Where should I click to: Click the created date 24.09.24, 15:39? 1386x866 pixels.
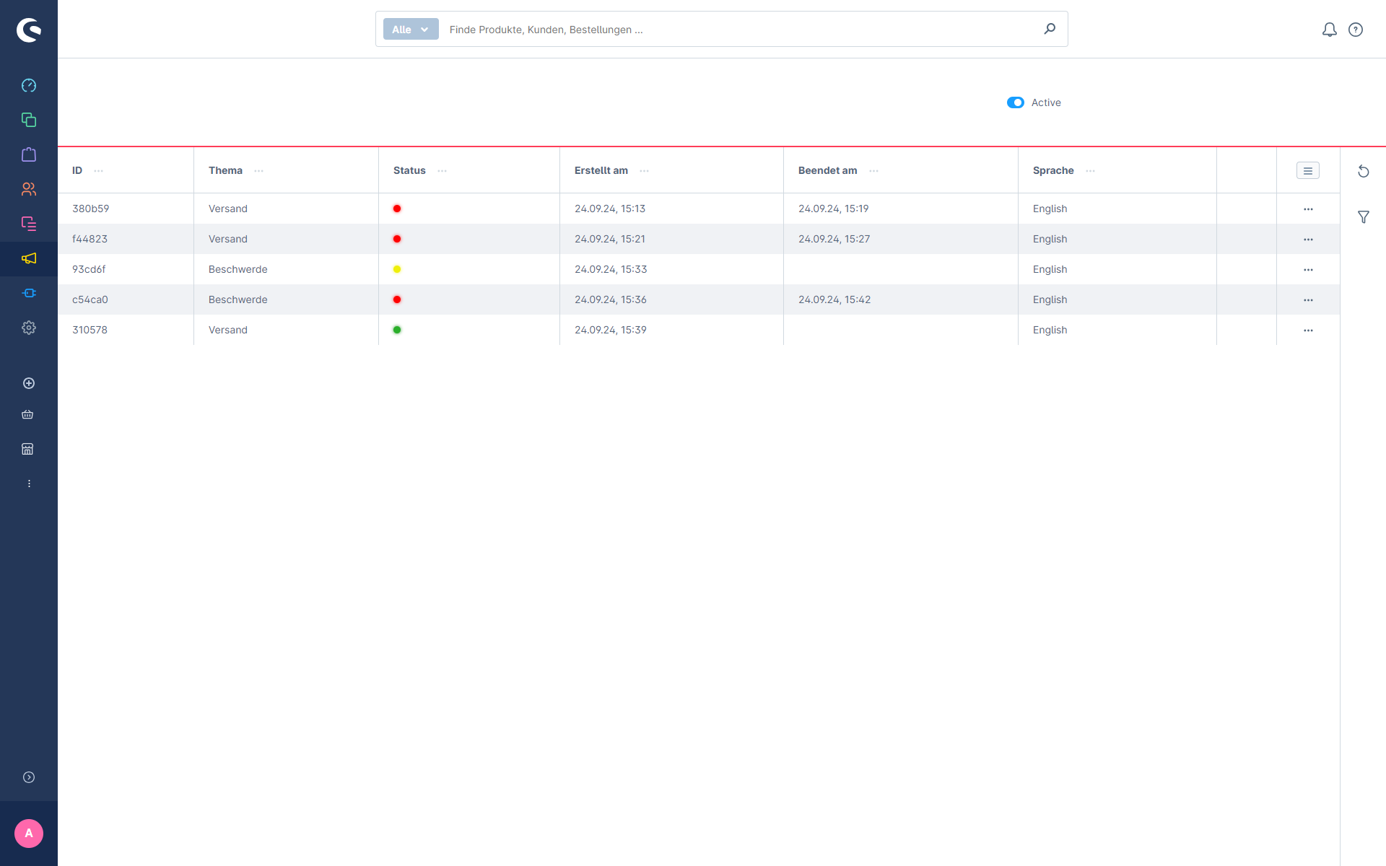(611, 330)
